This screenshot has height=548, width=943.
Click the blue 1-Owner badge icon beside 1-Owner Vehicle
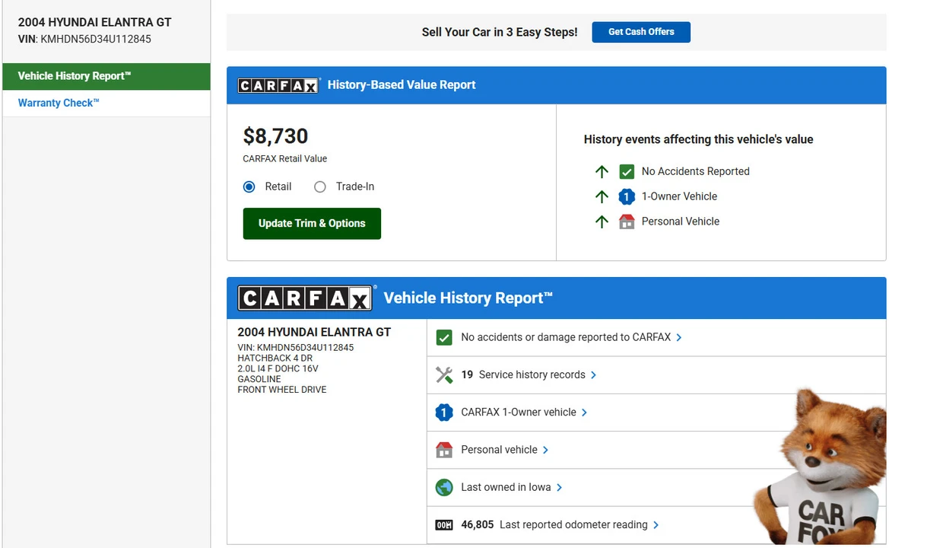click(x=627, y=197)
